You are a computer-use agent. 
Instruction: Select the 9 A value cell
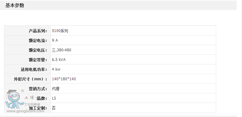(133, 40)
